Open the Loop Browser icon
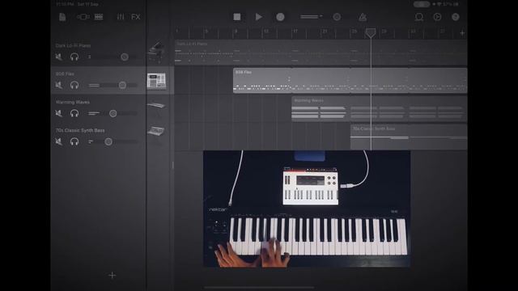The image size is (518, 291). point(419,17)
